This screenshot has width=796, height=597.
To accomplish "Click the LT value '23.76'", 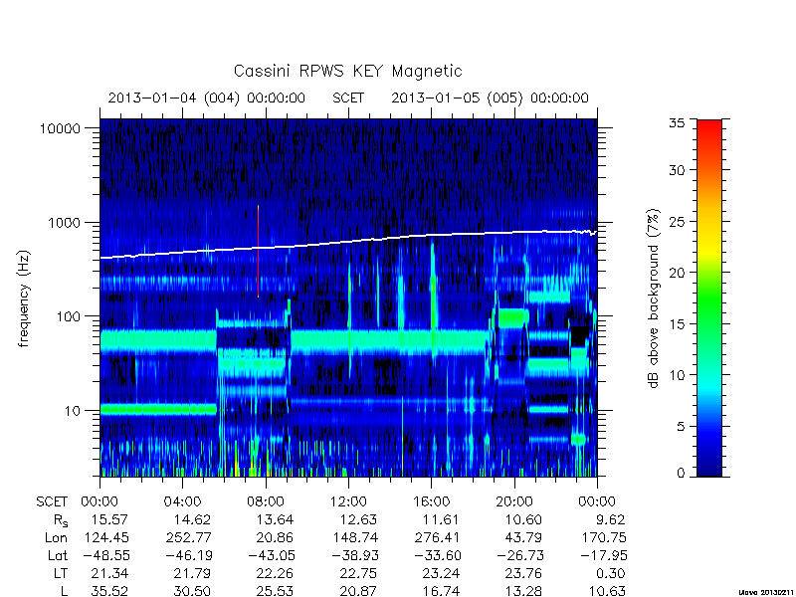I will 524,574.
